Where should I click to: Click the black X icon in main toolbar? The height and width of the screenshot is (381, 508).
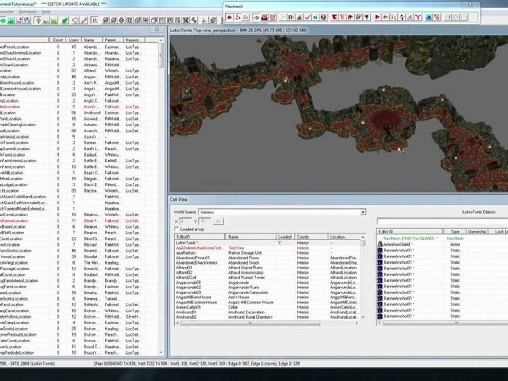pos(186,21)
